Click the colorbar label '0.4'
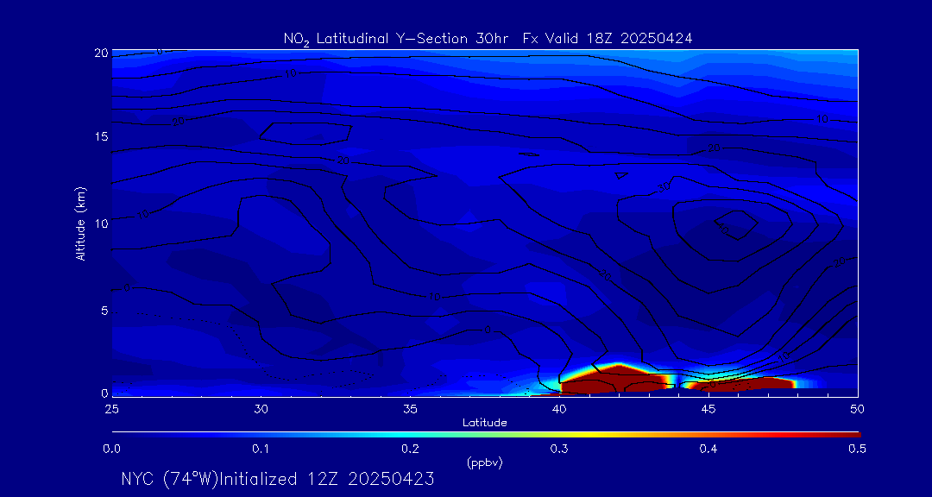 (708, 450)
